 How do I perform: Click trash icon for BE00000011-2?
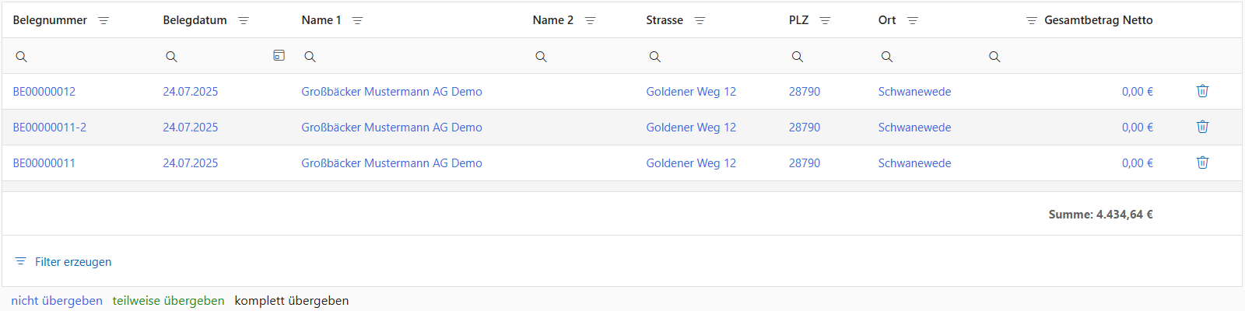click(x=1202, y=127)
